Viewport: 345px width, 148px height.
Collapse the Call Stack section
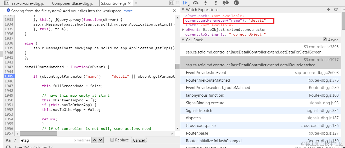(x=183, y=40)
